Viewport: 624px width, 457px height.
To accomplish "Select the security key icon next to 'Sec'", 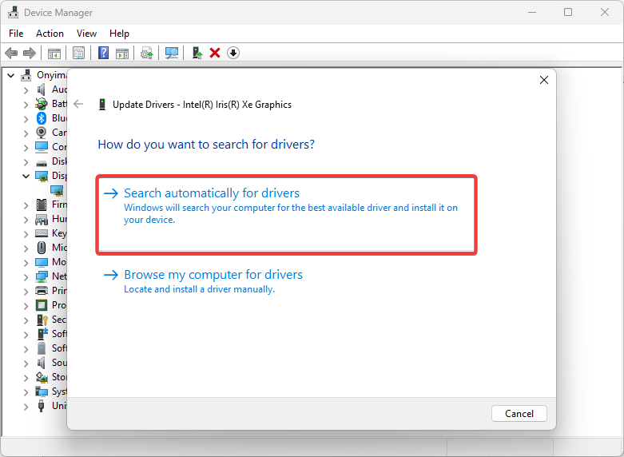I will pos(42,320).
